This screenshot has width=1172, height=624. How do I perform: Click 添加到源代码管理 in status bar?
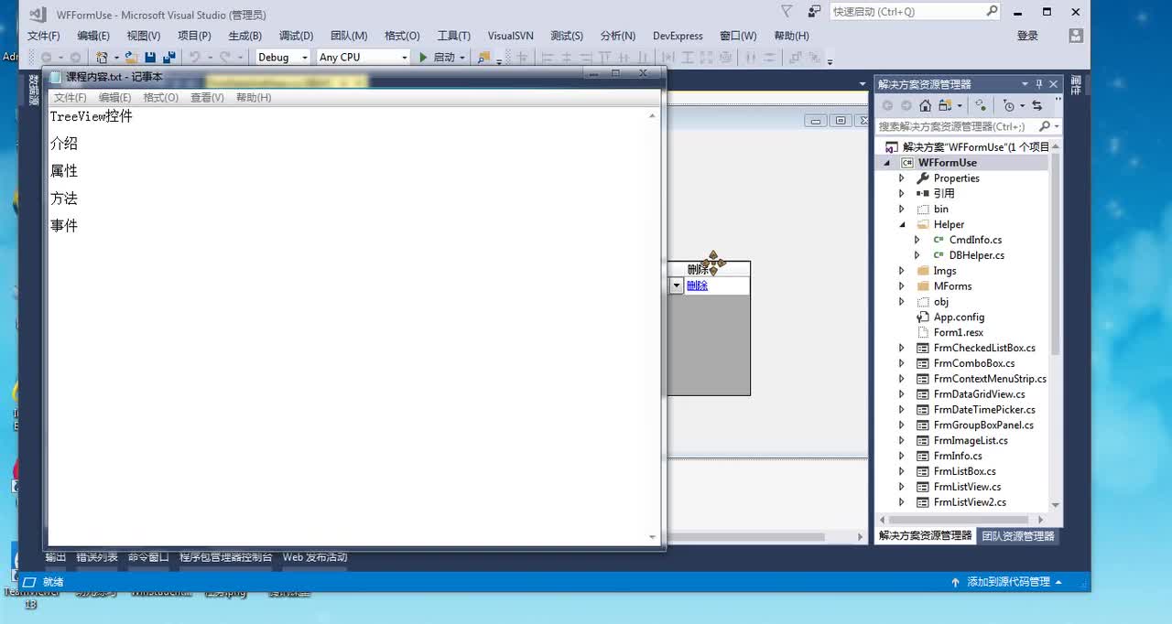tap(1008, 582)
